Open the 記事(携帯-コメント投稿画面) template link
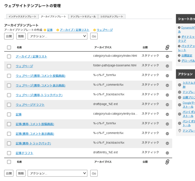The image size is (195, 181). click(35, 124)
